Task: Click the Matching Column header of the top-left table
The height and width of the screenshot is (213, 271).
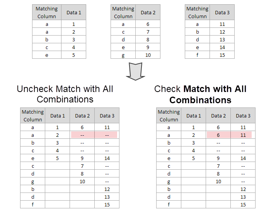Action: pyautogui.click(x=47, y=12)
